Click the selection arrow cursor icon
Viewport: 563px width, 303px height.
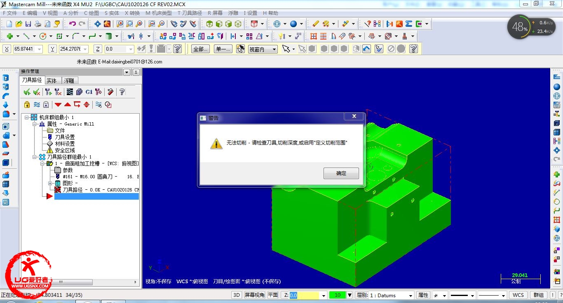286,49
